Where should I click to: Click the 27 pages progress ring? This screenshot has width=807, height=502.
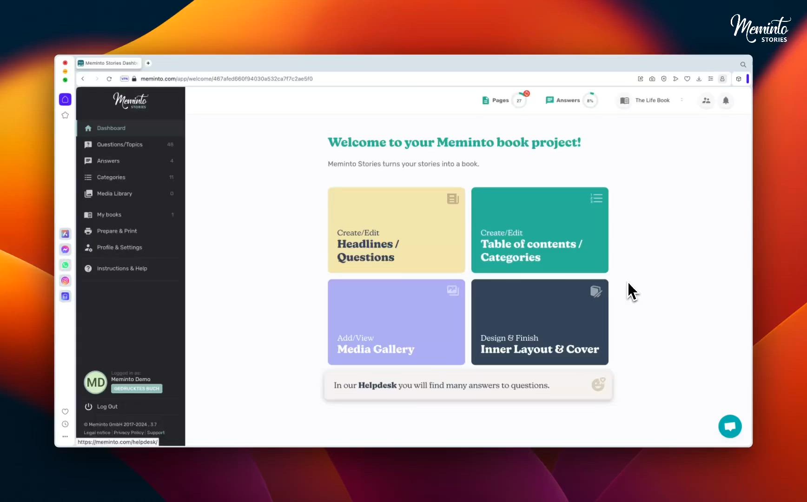point(519,100)
